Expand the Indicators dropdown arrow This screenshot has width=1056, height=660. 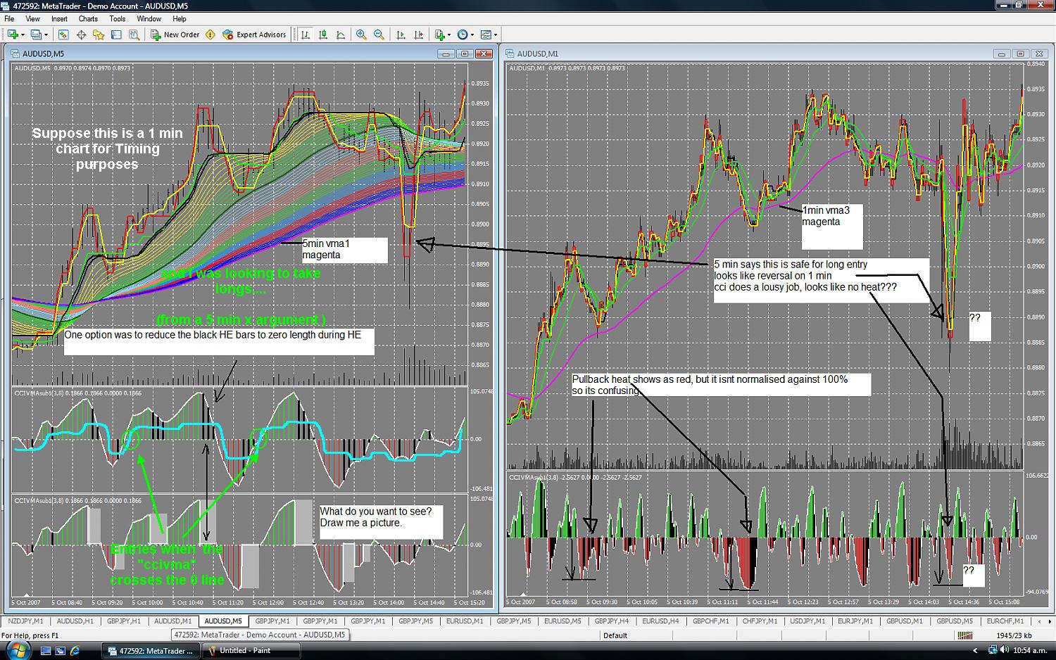(x=448, y=34)
